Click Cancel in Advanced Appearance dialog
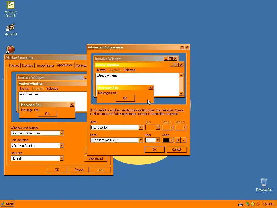Viewport: 277px width, 208px height. [176, 149]
